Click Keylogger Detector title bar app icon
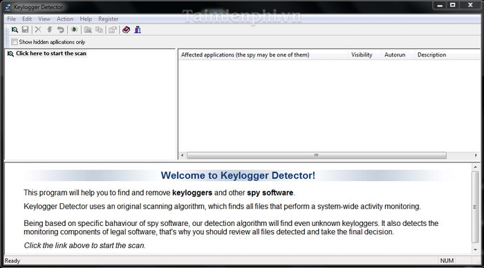 click(8, 7)
